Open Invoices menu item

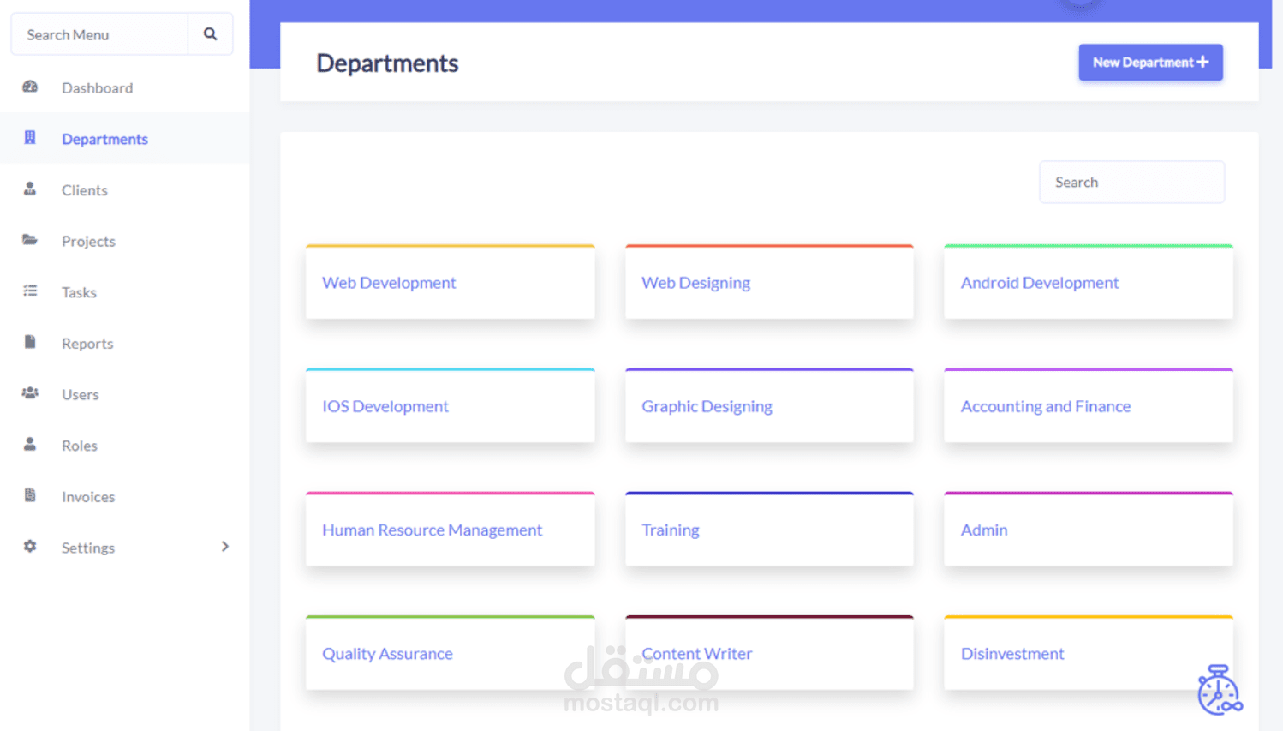tap(88, 497)
